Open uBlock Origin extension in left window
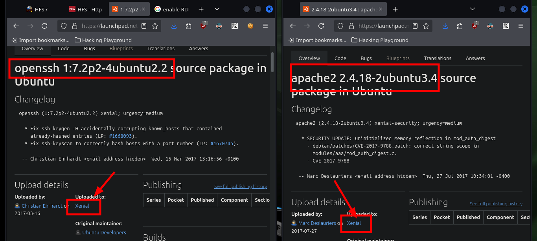Image resolution: width=537 pixels, height=241 pixels. 203,26
